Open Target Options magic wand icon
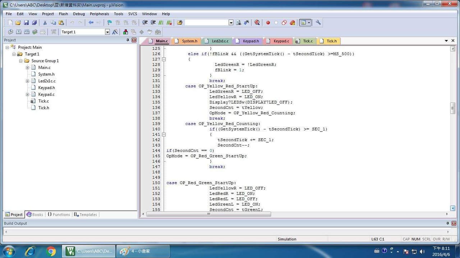Image resolution: width=460 pixels, height=258 pixels. tap(115, 32)
